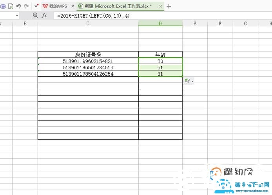Click the fill handle of the selection
The image size is (272, 195).
coord(182,76)
